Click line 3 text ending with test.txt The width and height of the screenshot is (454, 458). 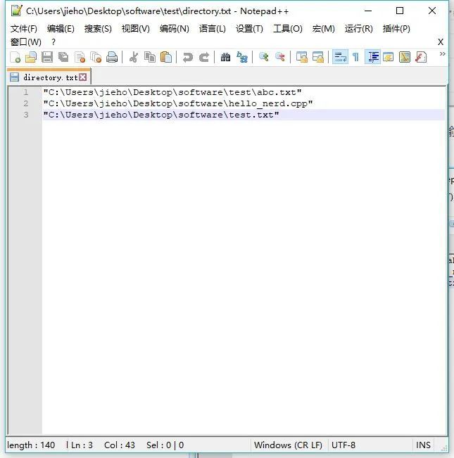(x=161, y=115)
